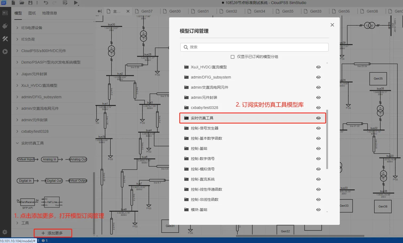The width and height of the screenshot is (403, 243).
Task: Switch to the 图纸 tab
Action: point(32,13)
